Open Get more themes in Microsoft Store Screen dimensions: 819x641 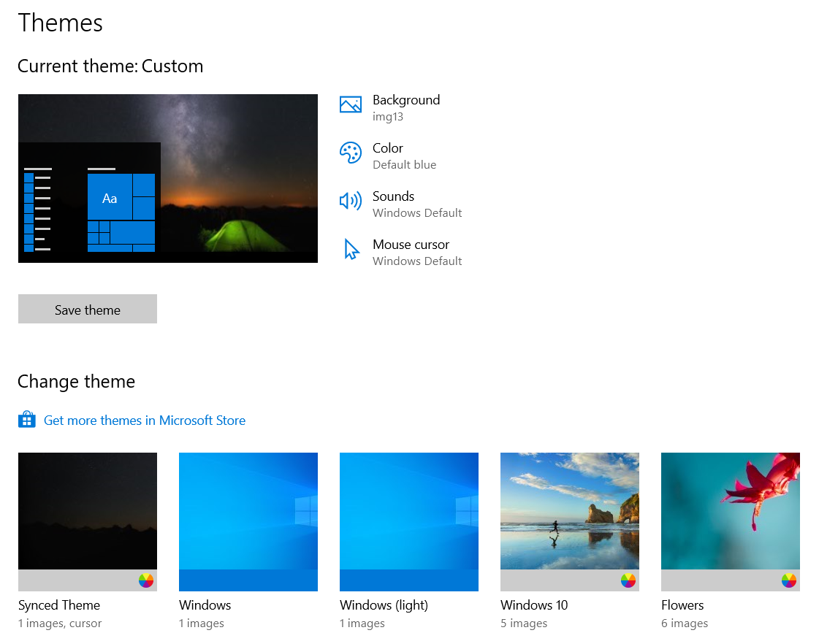tap(145, 421)
